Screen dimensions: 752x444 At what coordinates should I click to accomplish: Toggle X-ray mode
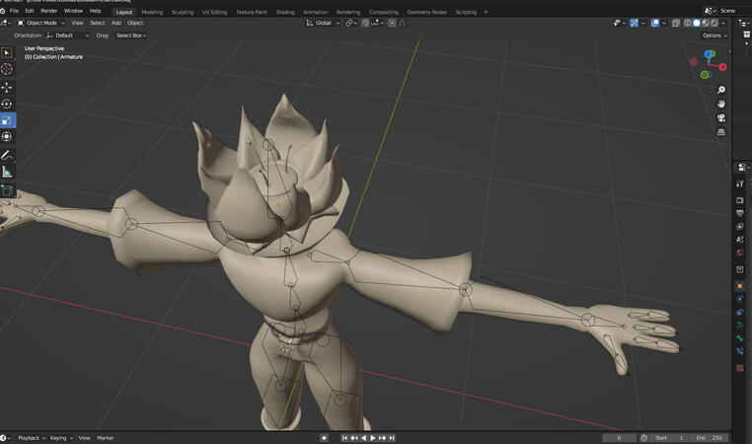pos(676,23)
